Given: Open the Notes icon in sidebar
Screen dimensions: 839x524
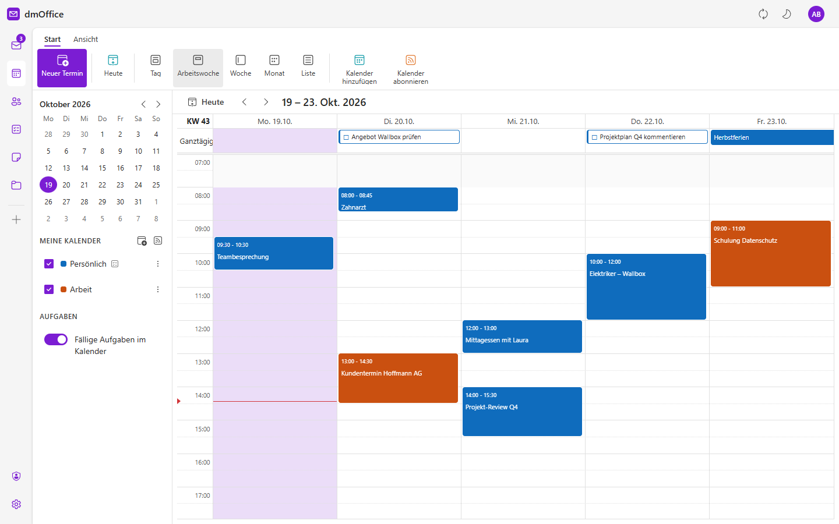Looking at the screenshot, I should [x=16, y=157].
